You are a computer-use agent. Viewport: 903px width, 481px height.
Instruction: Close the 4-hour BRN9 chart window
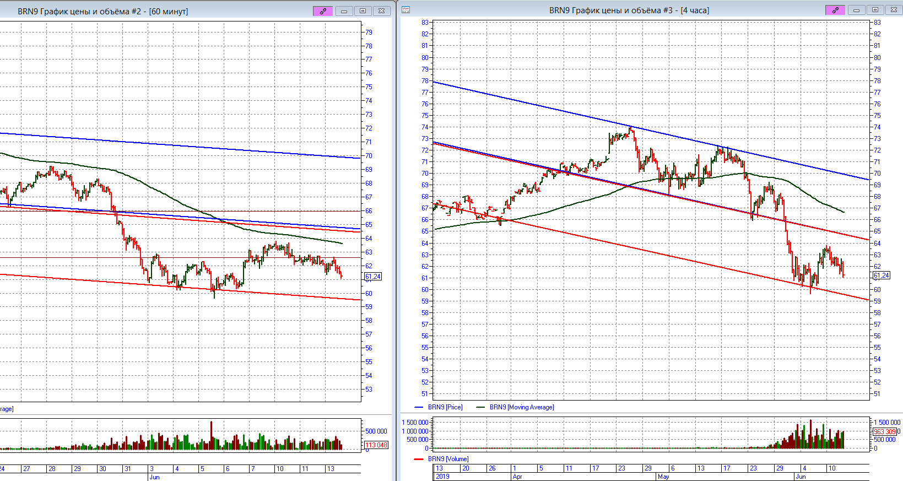[x=894, y=10]
